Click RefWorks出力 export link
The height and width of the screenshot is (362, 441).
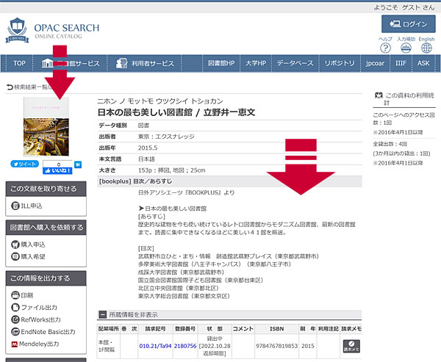click(40, 319)
